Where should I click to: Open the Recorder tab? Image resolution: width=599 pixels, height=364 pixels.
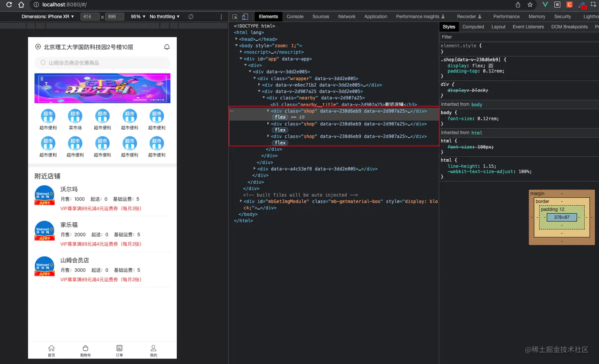click(469, 17)
